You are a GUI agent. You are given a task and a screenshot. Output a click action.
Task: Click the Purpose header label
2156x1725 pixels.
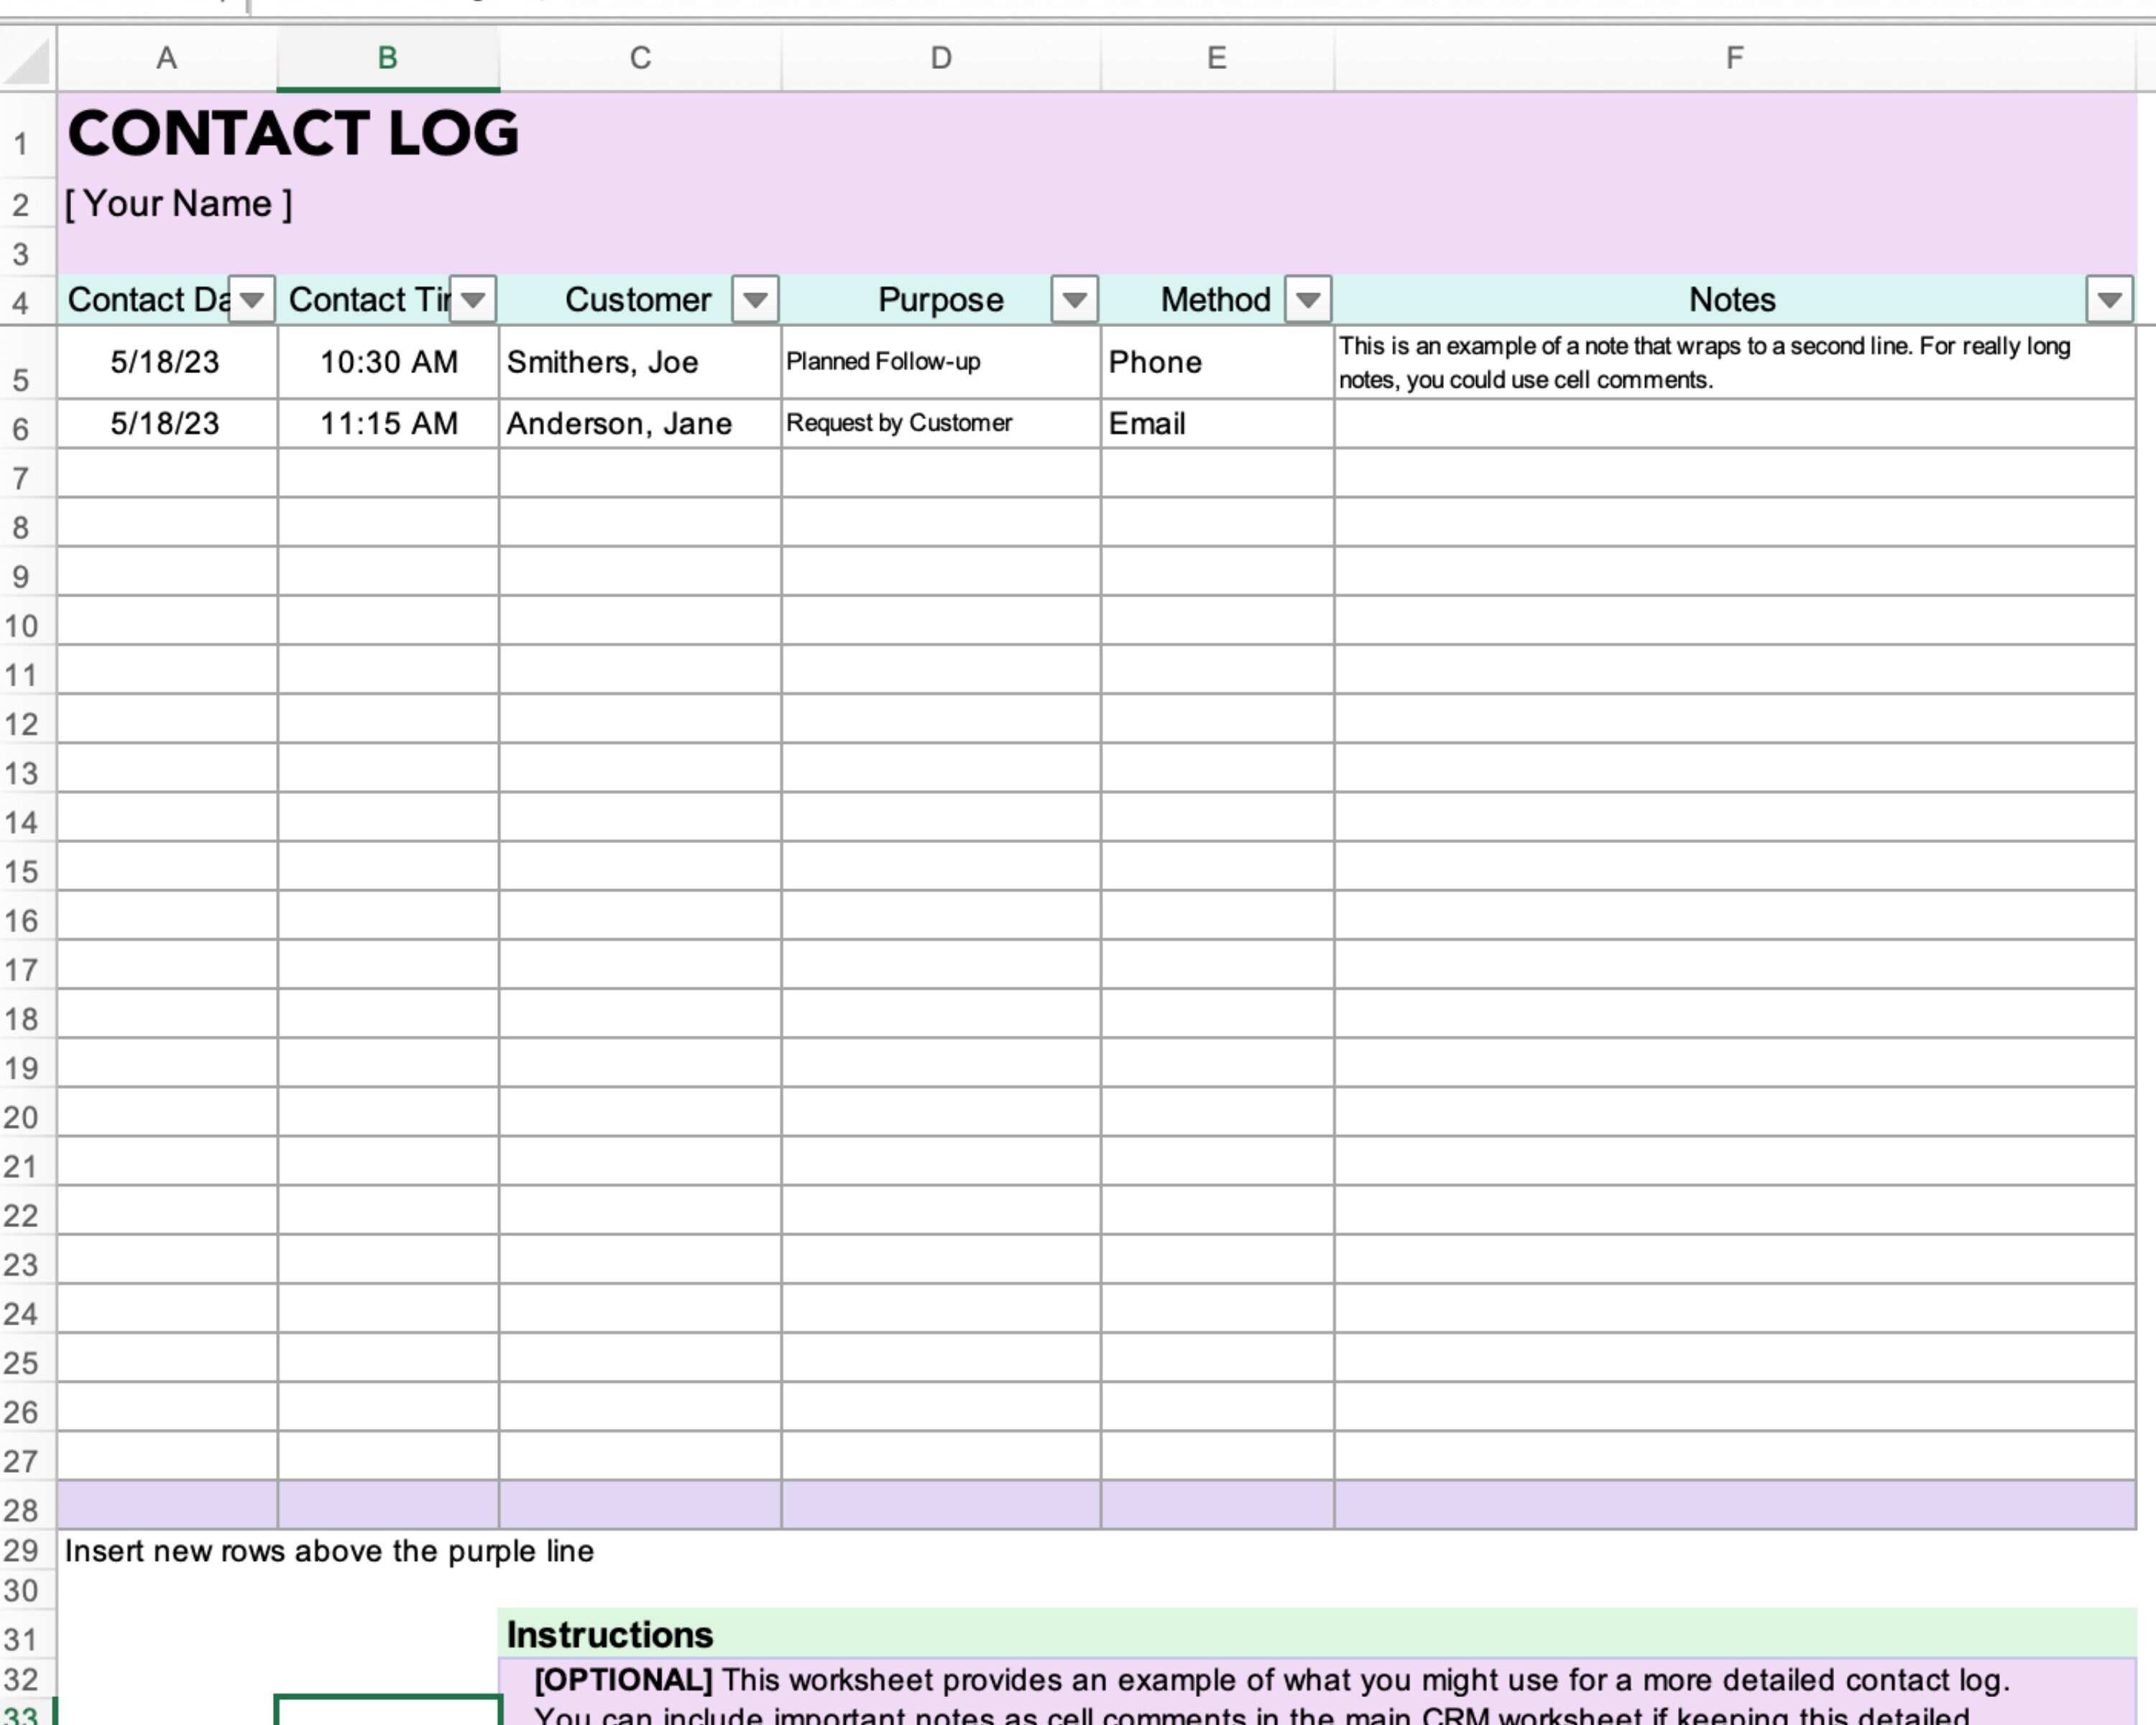point(940,299)
